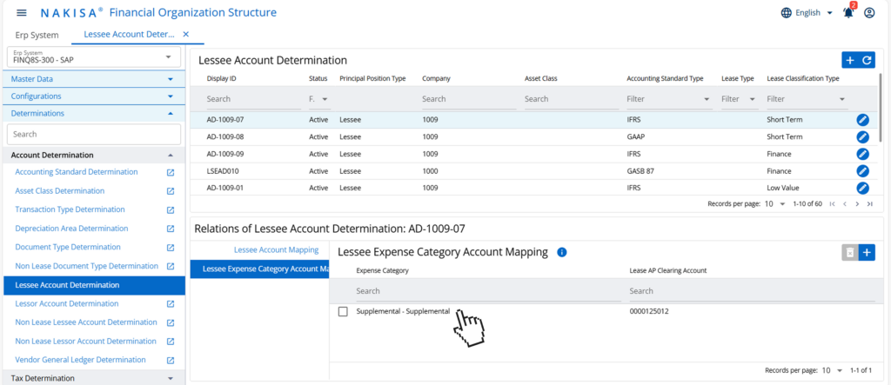Edit record LSEAD010 with pencil icon

pyautogui.click(x=862, y=171)
